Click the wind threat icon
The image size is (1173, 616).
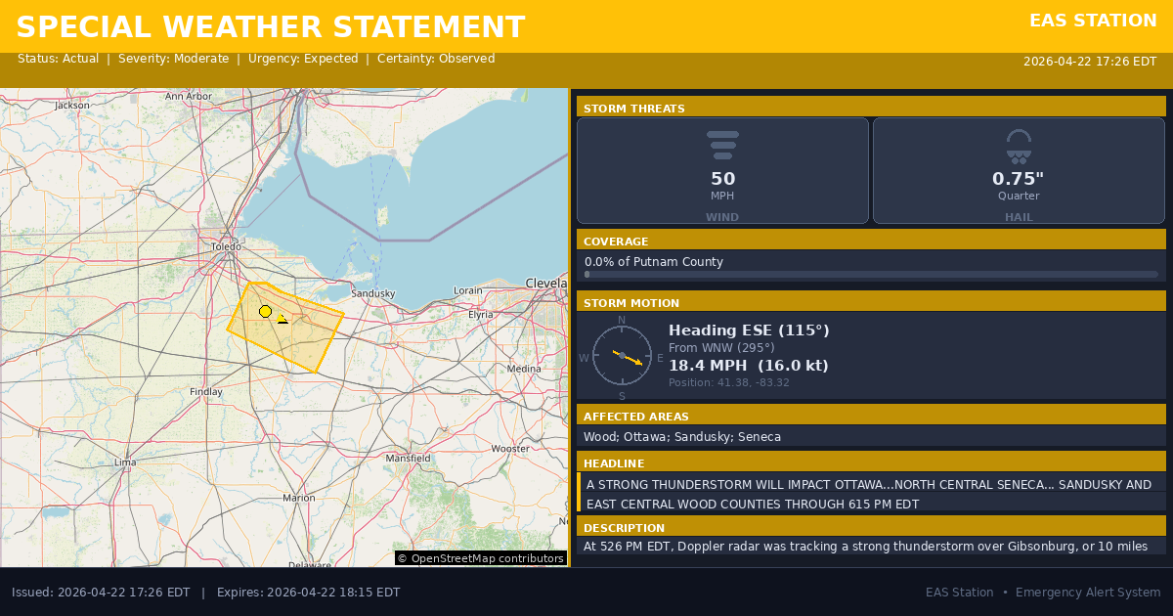coord(722,145)
